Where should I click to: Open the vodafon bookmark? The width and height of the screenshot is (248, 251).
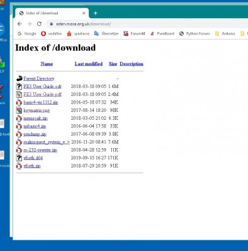(52, 33)
